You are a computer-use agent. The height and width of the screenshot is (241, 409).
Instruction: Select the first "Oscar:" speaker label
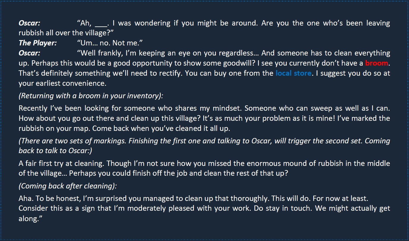pyautogui.click(x=29, y=23)
